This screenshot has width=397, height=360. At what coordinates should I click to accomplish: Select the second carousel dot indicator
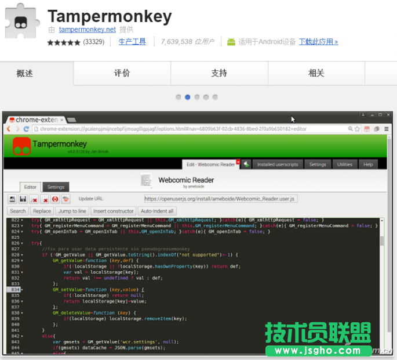(x=187, y=97)
